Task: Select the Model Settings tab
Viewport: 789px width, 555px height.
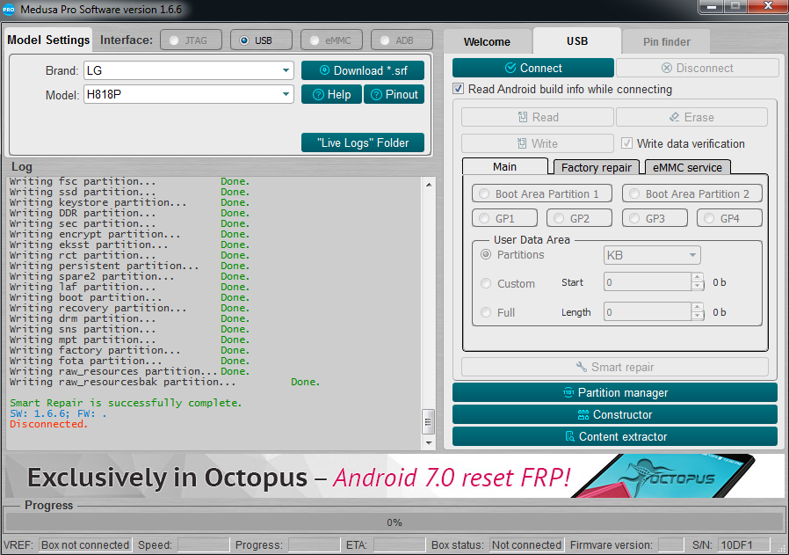Action: coord(48,40)
